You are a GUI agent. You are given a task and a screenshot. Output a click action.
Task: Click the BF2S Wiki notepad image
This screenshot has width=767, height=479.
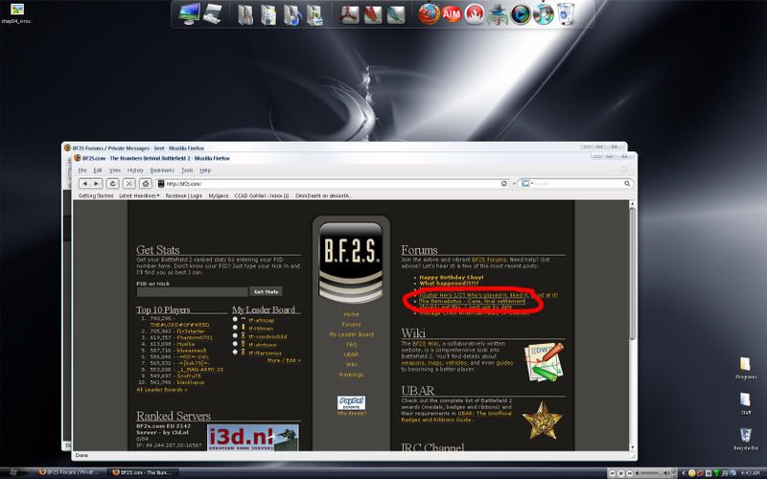[544, 362]
